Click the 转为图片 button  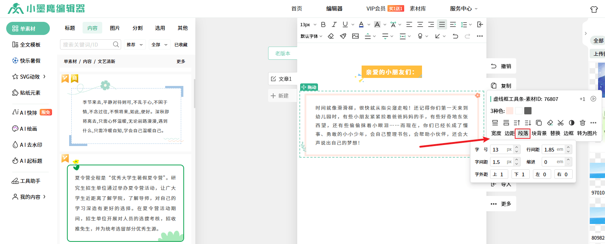[x=587, y=133]
